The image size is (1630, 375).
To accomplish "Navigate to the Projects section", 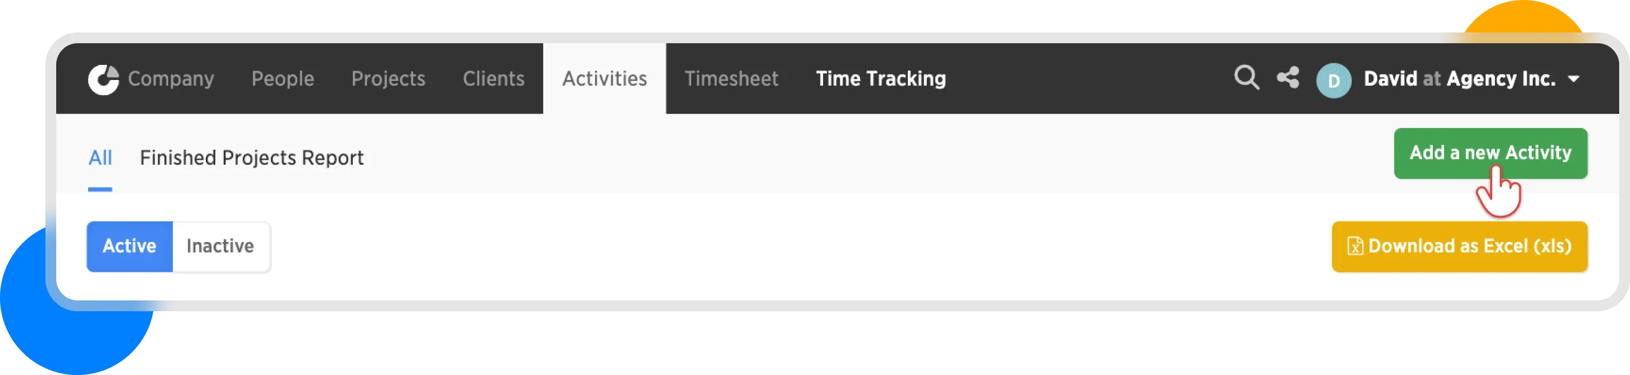I will coord(388,79).
